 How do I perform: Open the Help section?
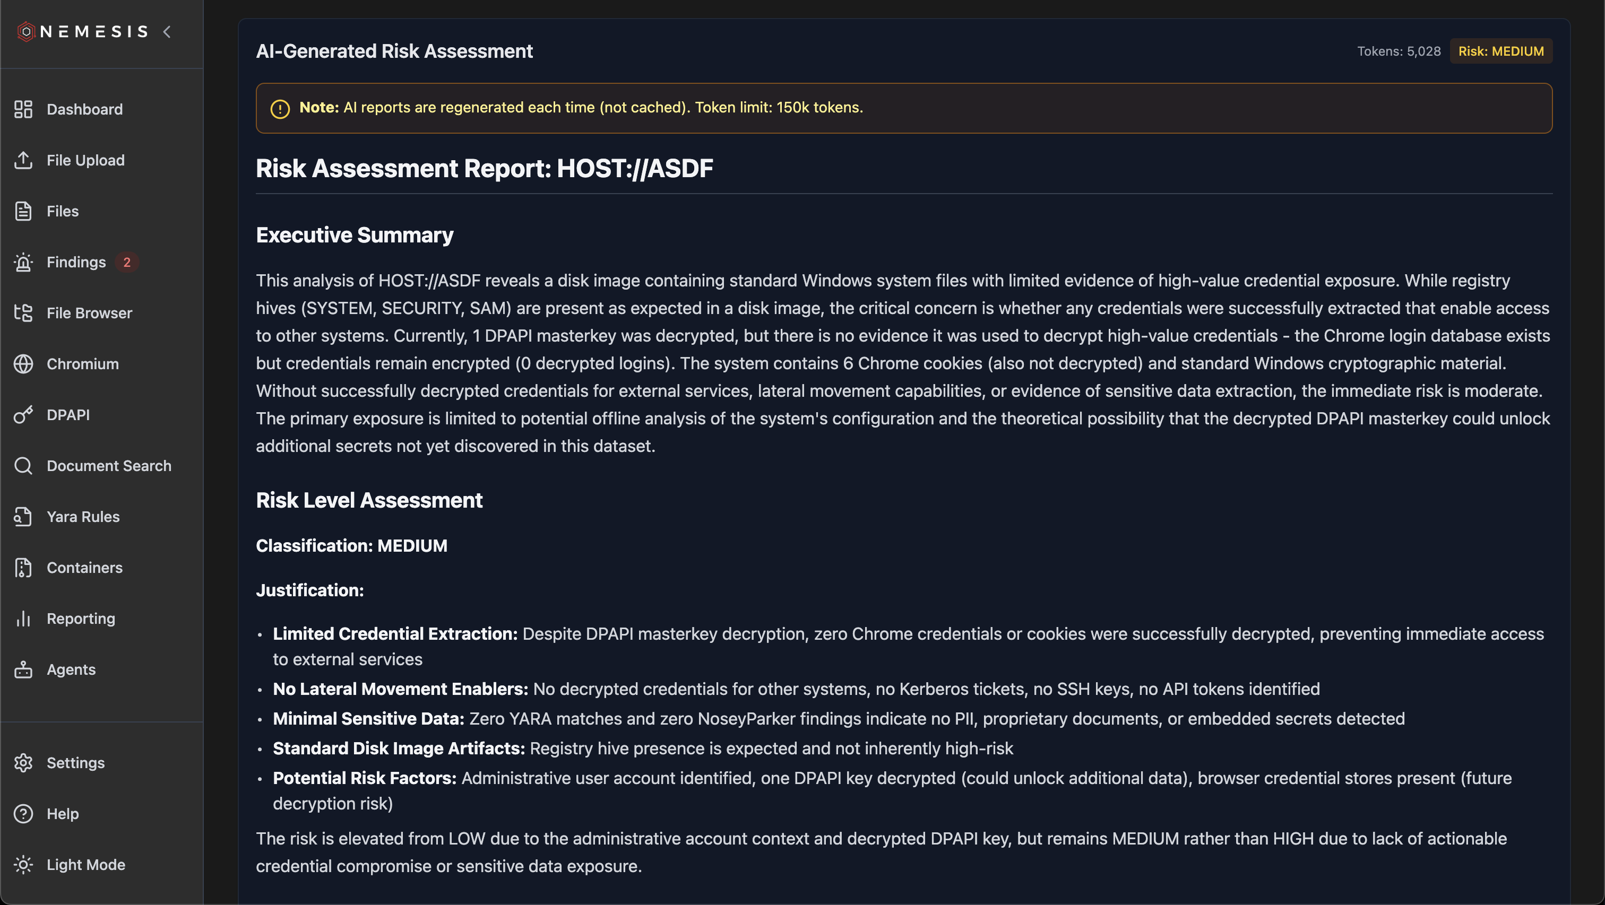click(62, 813)
